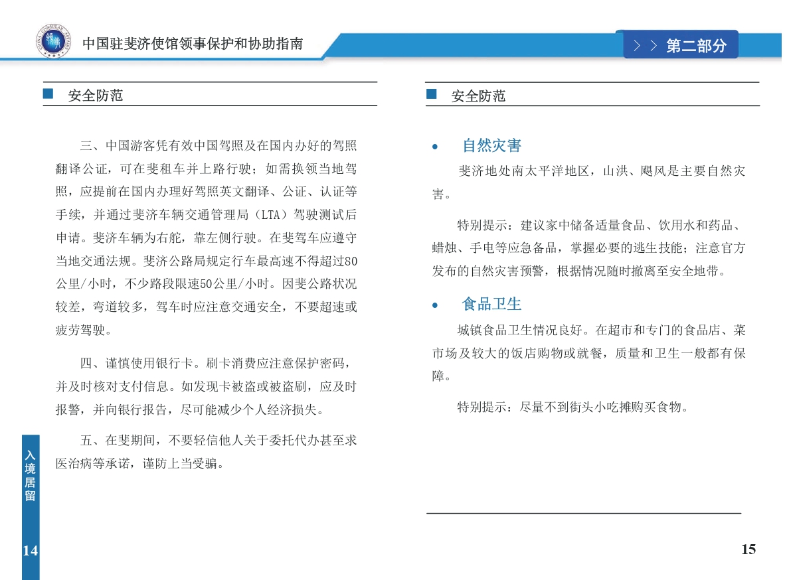Click the right page 安全防范 section title
Screen dimensions: 785x580
pyautogui.click(x=478, y=96)
